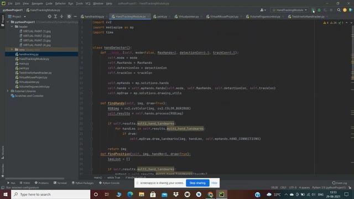Image resolution: width=354 pixels, height=199 pixels.
Task: Open Mail app from taskbar
Action: [164, 195]
